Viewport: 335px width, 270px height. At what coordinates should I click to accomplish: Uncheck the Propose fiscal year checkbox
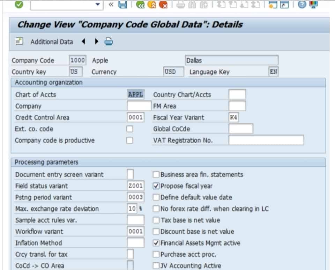pos(156,186)
